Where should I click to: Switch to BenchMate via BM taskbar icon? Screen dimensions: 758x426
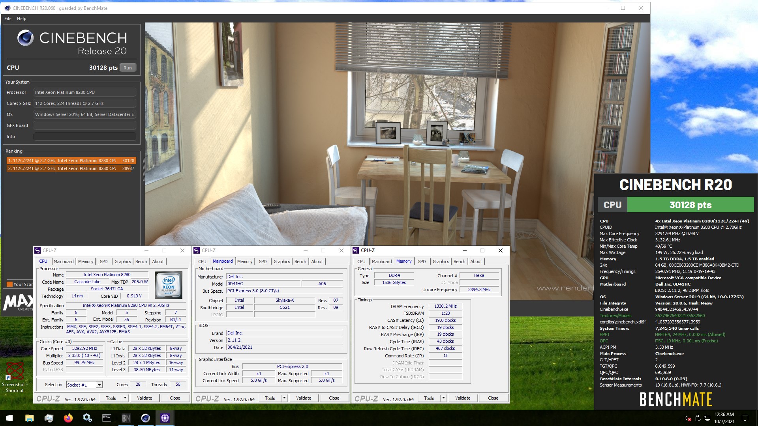pyautogui.click(x=126, y=418)
